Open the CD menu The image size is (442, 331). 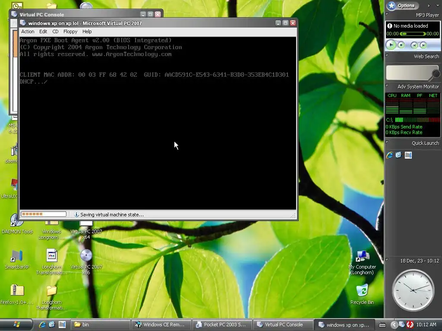pos(55,31)
